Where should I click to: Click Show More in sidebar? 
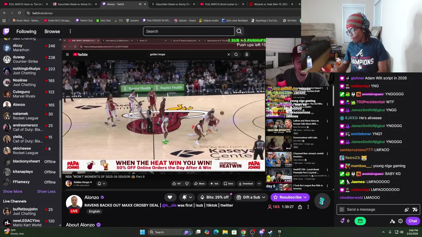(x=13, y=191)
